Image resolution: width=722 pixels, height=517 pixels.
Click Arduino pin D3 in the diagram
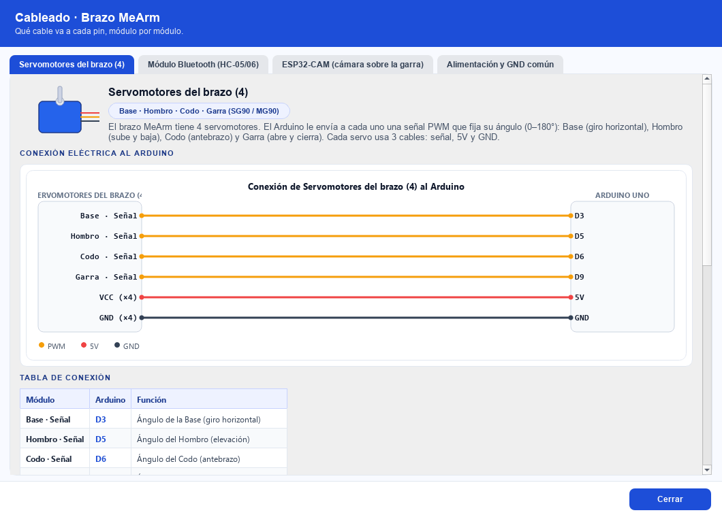coord(579,216)
